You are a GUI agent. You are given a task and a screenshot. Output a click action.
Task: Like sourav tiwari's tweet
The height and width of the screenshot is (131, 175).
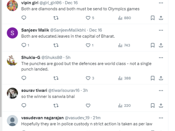click(x=88, y=106)
